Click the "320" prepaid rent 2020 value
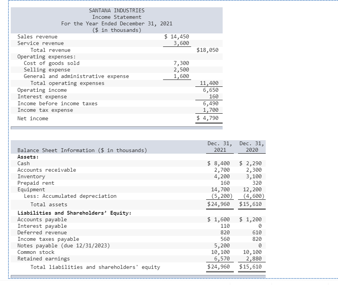The image size is (338, 285). click(257, 183)
